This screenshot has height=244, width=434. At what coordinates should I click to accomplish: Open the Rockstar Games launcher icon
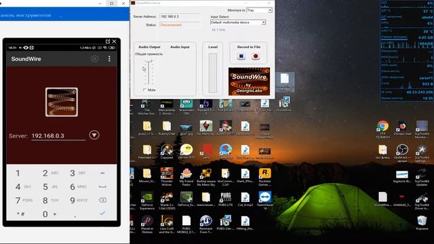coord(264,177)
